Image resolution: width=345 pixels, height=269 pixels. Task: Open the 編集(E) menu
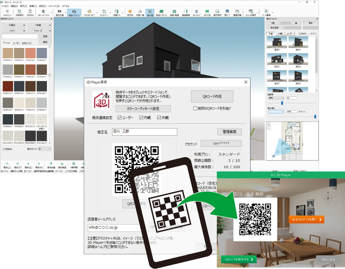click(x=14, y=6)
